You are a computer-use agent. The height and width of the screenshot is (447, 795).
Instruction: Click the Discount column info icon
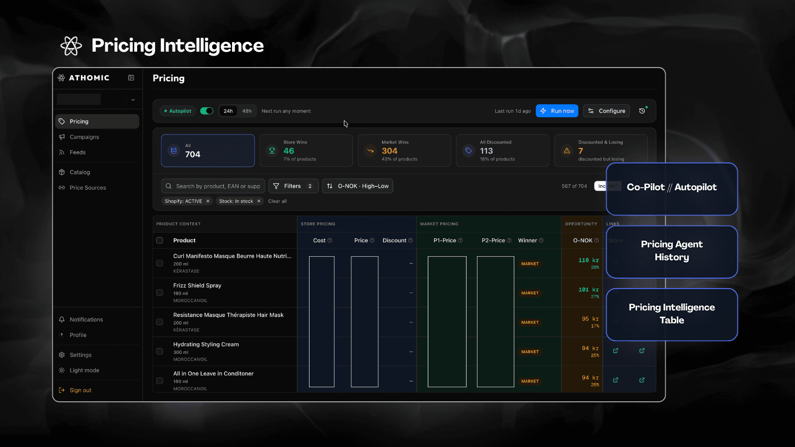pyautogui.click(x=410, y=240)
